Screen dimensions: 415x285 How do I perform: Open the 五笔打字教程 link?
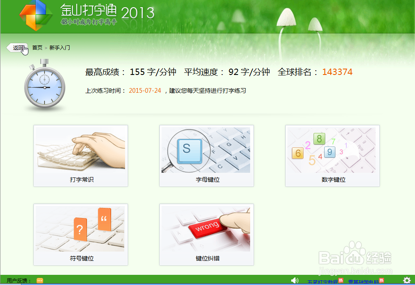click(323, 282)
